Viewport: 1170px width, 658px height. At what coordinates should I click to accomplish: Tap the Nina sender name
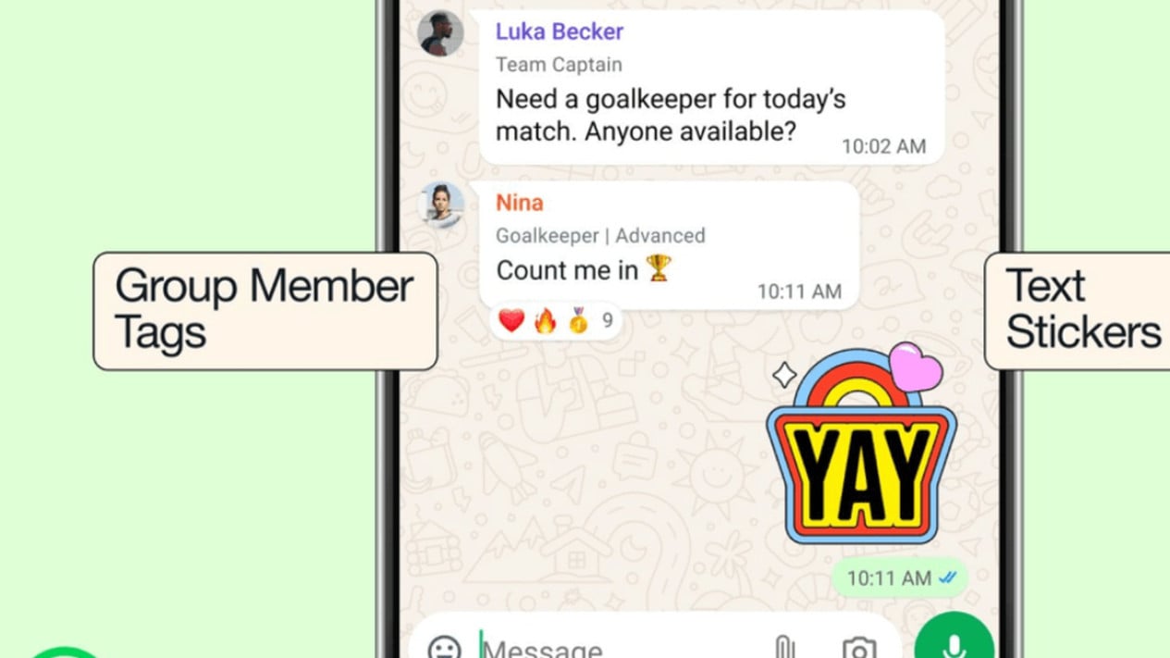coord(520,202)
